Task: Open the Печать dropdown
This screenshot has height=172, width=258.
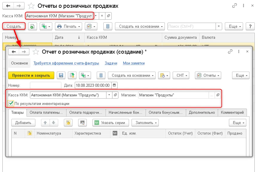Action: tap(68, 26)
